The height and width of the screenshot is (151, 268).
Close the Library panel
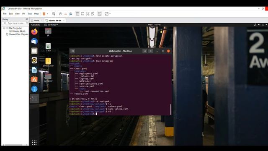27,19
